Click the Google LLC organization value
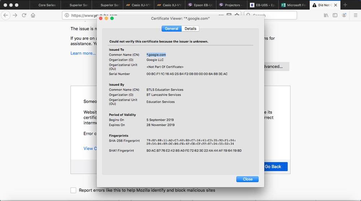 pyautogui.click(x=155, y=60)
